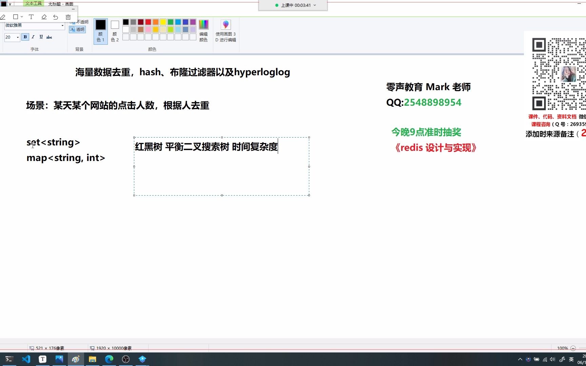Select the 透明 transparent background option
Image resolution: width=586 pixels, height=366 pixels.
77,29
